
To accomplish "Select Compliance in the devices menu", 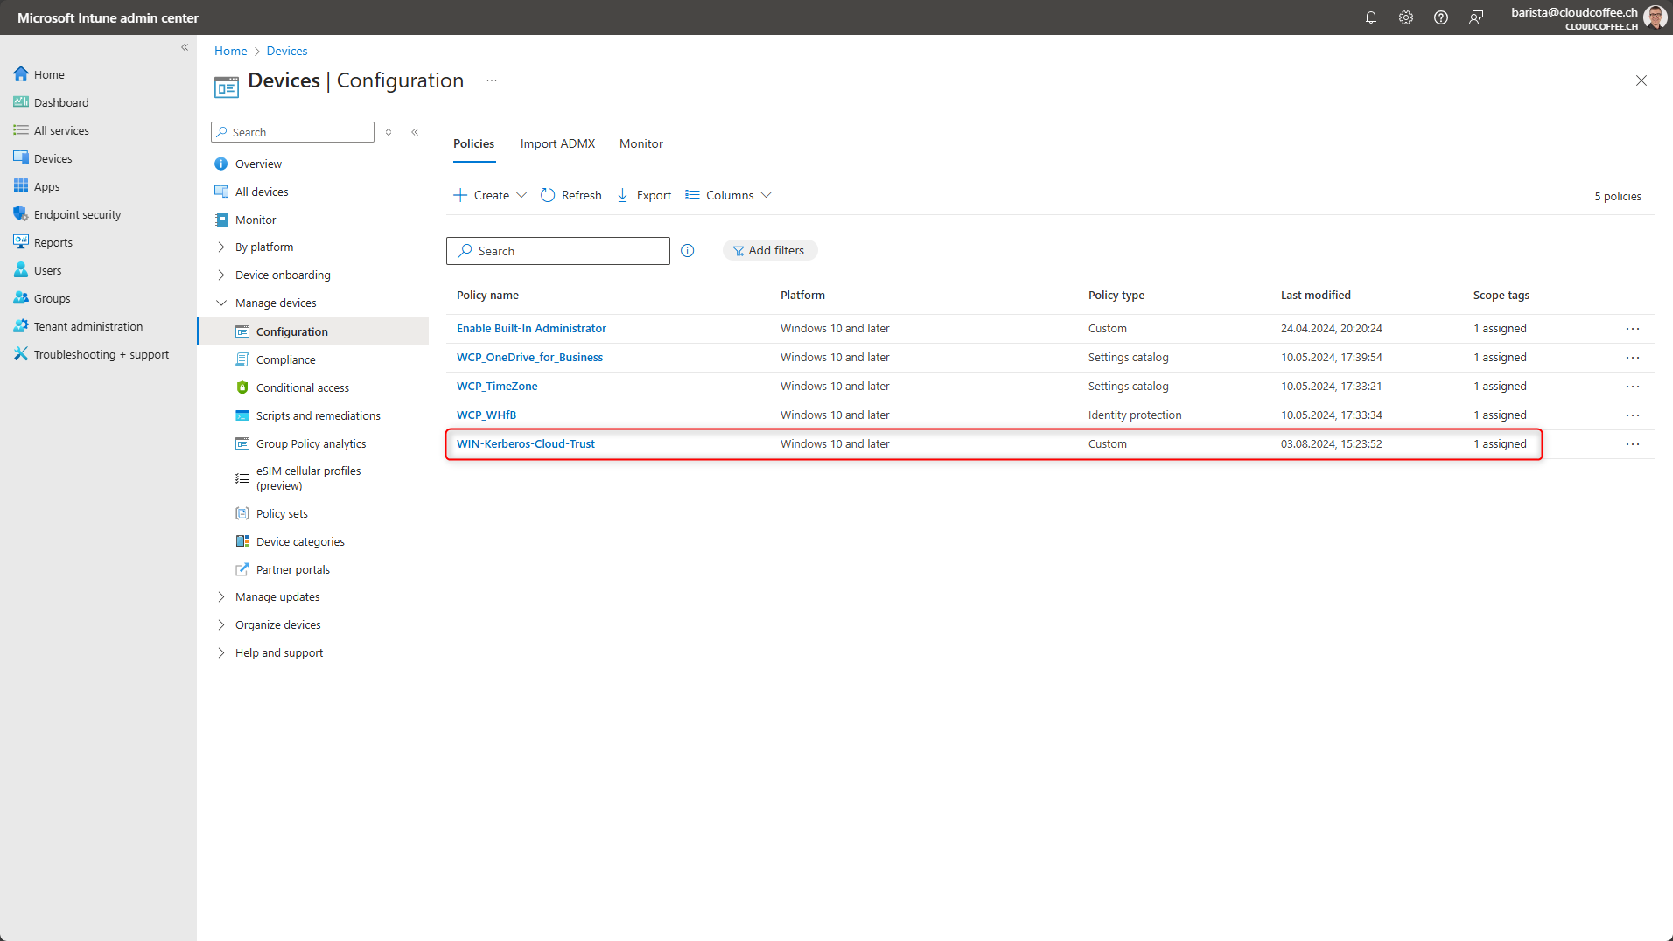I will pyautogui.click(x=285, y=360).
